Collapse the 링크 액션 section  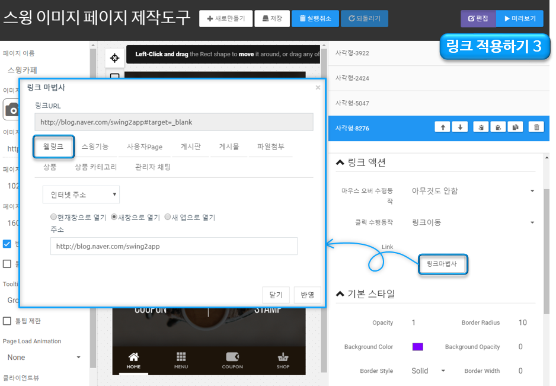coord(340,162)
